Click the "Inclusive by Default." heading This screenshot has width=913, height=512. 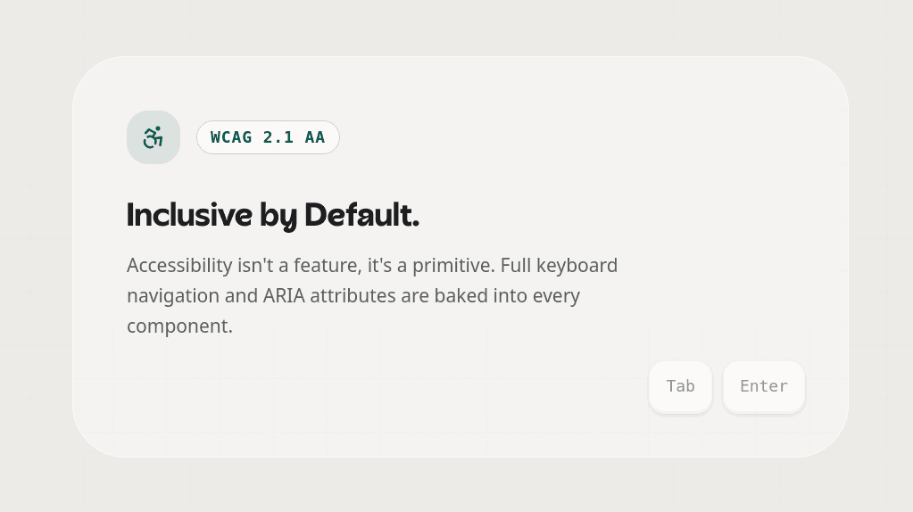[x=272, y=215]
